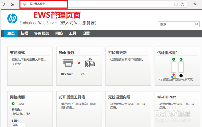Screen dimensions: 202x127
Task: Open the 无线设置向导 card heading
Action: [x=119, y=97]
